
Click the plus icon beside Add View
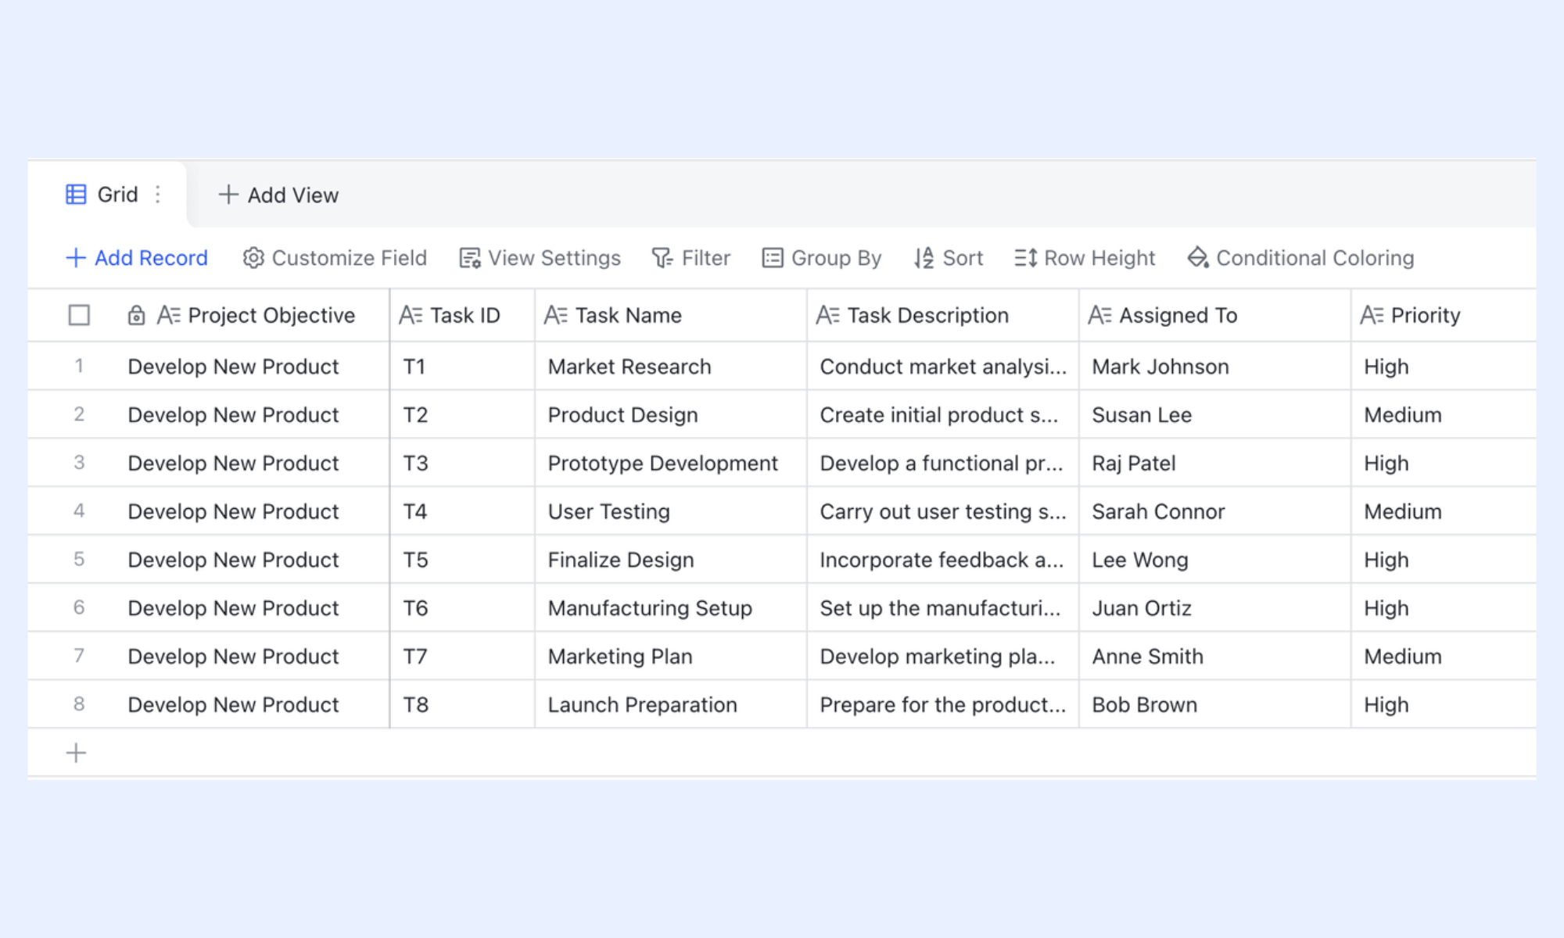(x=228, y=195)
